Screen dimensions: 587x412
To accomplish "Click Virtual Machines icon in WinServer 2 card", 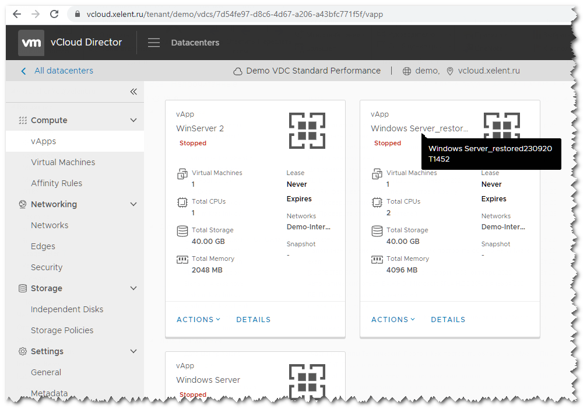I will point(182,174).
